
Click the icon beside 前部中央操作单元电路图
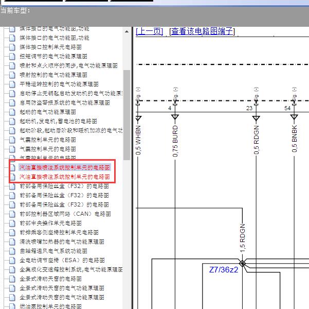(12, 223)
